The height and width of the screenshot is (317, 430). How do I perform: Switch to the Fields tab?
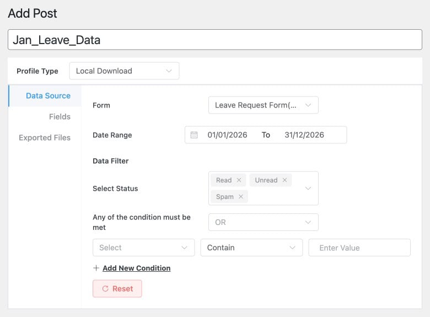60,116
